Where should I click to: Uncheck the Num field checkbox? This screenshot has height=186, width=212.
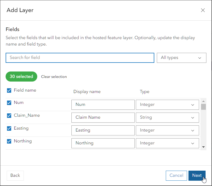pyautogui.click(x=9, y=103)
